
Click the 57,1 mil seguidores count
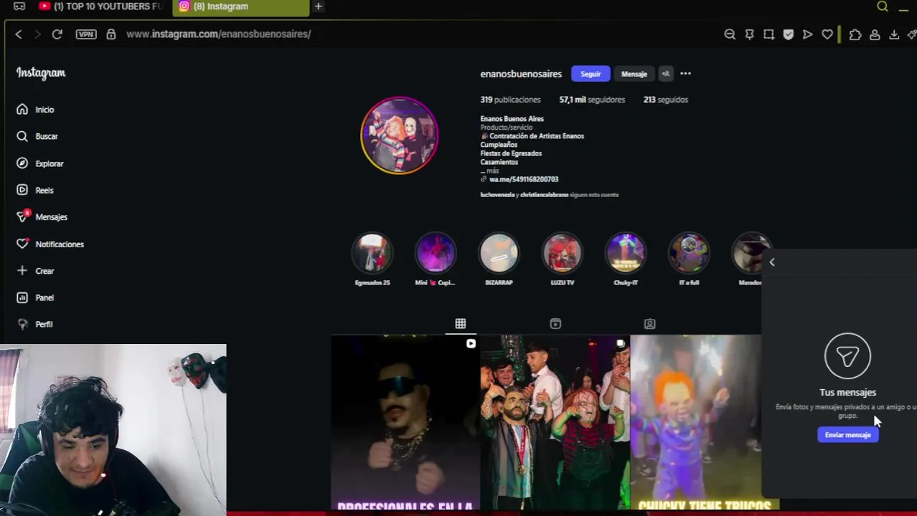592,100
